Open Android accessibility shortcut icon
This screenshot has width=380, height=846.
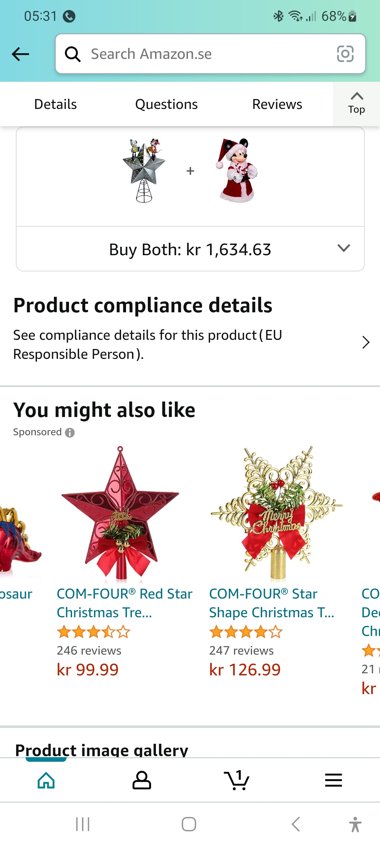tap(355, 824)
